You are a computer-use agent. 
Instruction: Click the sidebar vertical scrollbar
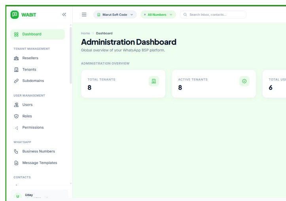pos(71,56)
